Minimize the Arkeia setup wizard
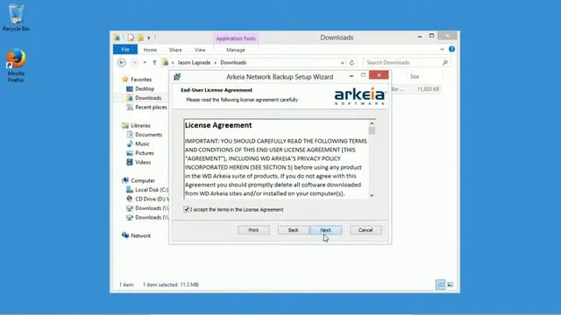Viewport: 561px width, 315px height. (x=352, y=75)
